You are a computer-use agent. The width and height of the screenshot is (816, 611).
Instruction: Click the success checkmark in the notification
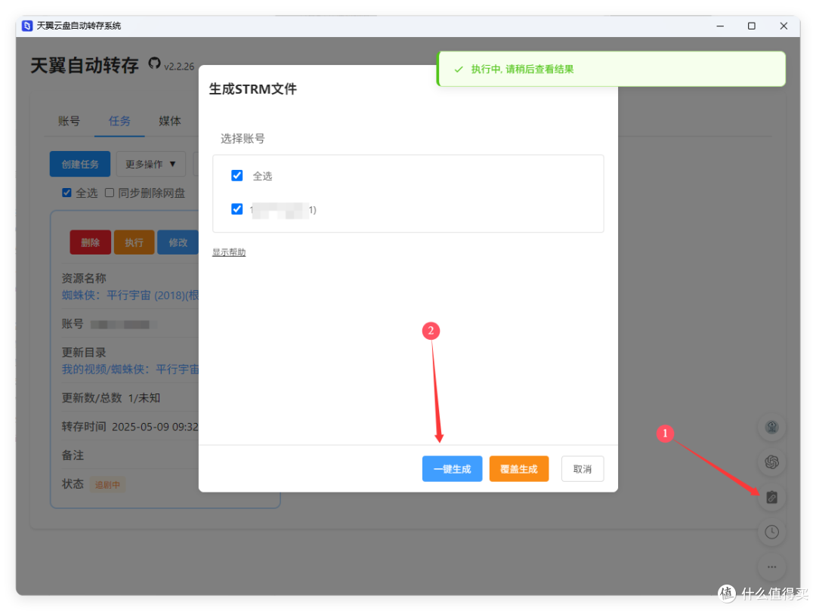(459, 69)
